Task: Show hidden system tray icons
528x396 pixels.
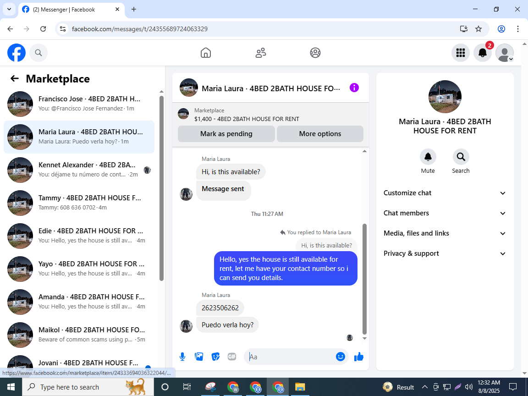Action: coord(424,387)
